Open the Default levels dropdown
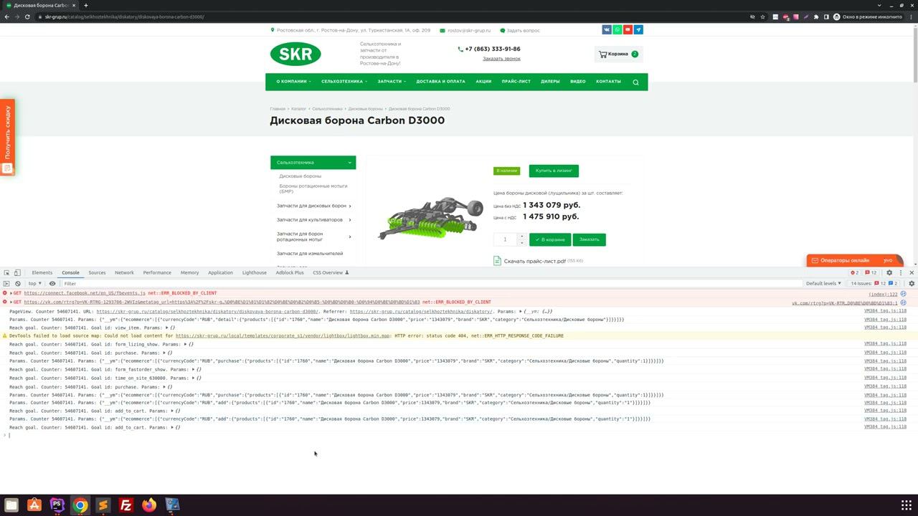 click(823, 283)
